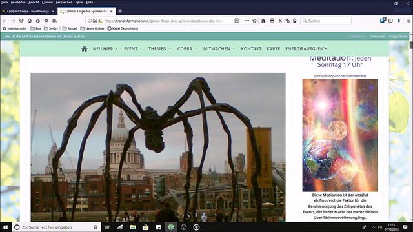Open Meistbesucht bookmarks
Viewport: 413px width, 232px height.
tap(14, 28)
